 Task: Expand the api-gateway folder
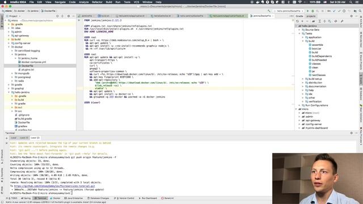9,36
